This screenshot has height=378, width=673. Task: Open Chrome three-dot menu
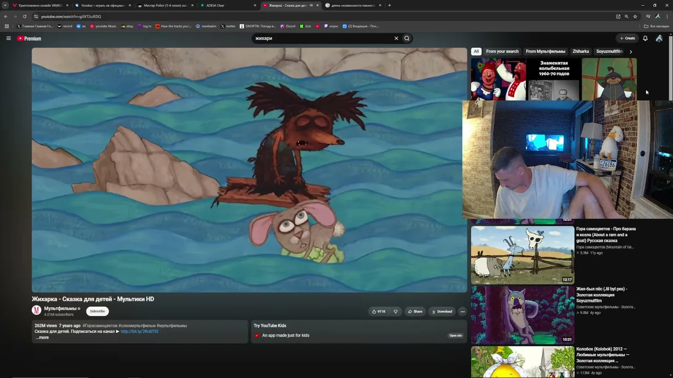(x=667, y=16)
